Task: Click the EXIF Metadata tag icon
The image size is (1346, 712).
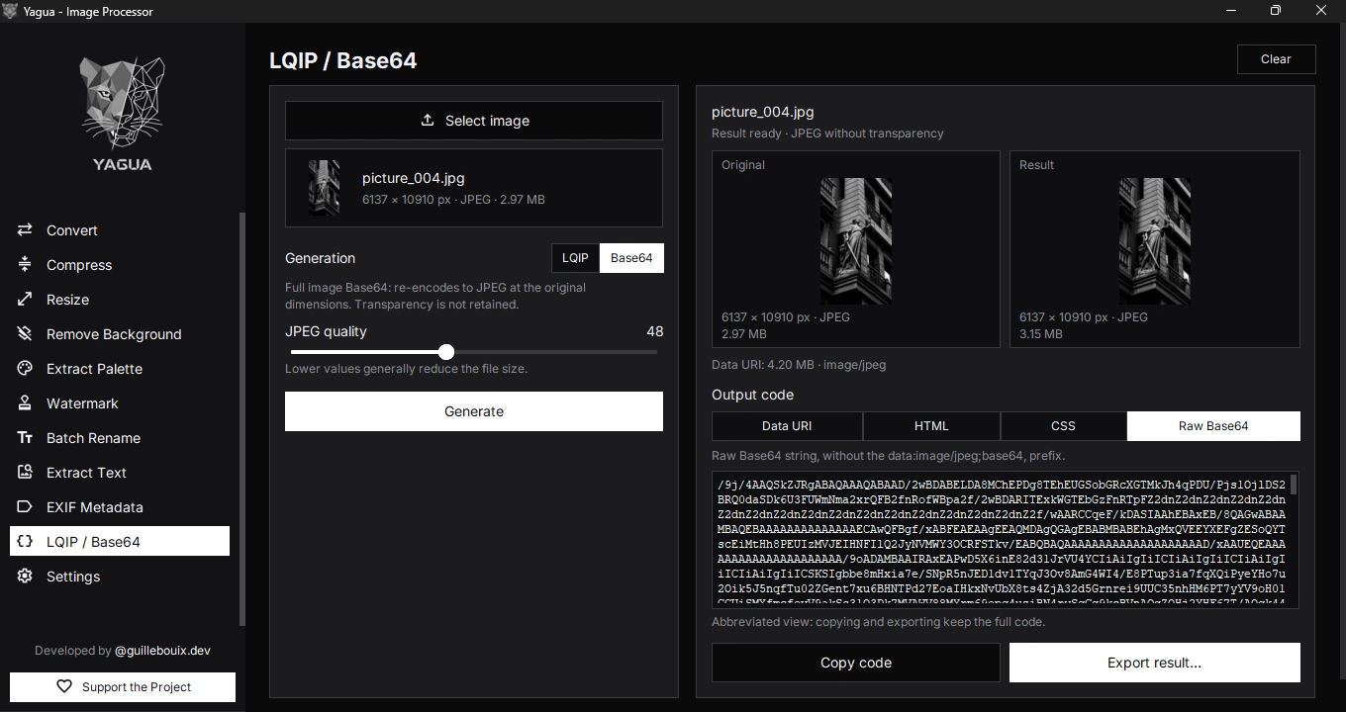Action: pos(25,507)
